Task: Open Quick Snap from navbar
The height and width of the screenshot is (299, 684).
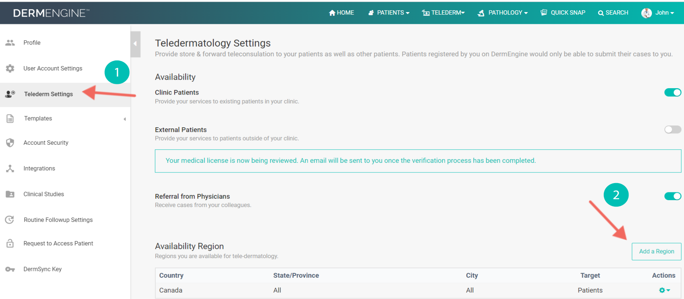Action: (563, 13)
